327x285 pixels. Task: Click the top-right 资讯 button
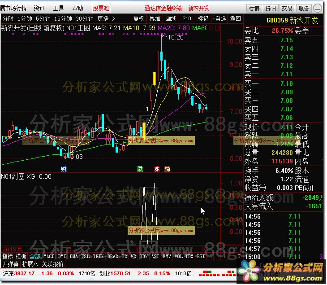point(271,9)
